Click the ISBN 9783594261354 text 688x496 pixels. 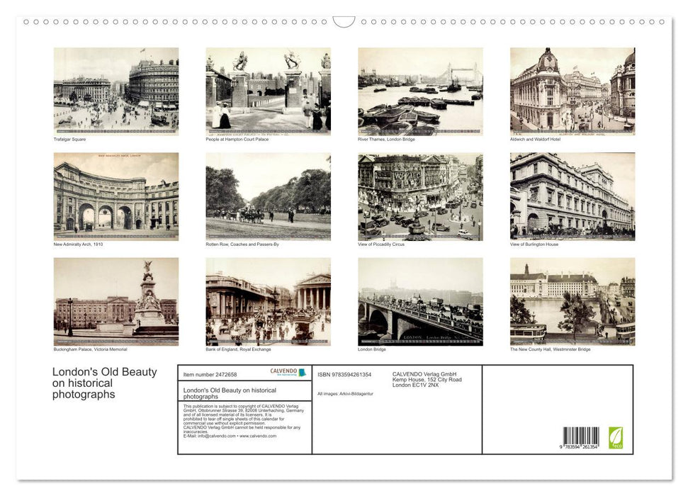pos(344,374)
